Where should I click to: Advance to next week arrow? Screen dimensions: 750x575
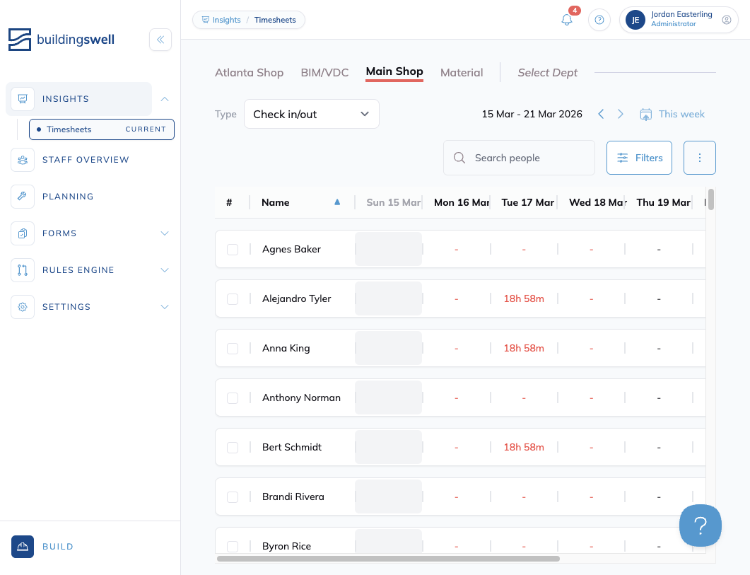(621, 114)
